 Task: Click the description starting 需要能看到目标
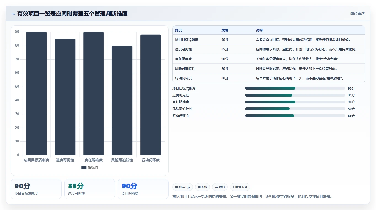303,40
